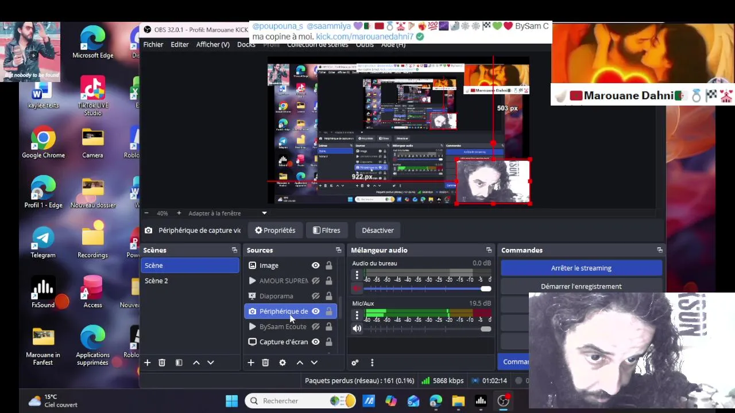Select the Image source row
Image resolution: width=735 pixels, height=413 pixels.
[x=291, y=266]
